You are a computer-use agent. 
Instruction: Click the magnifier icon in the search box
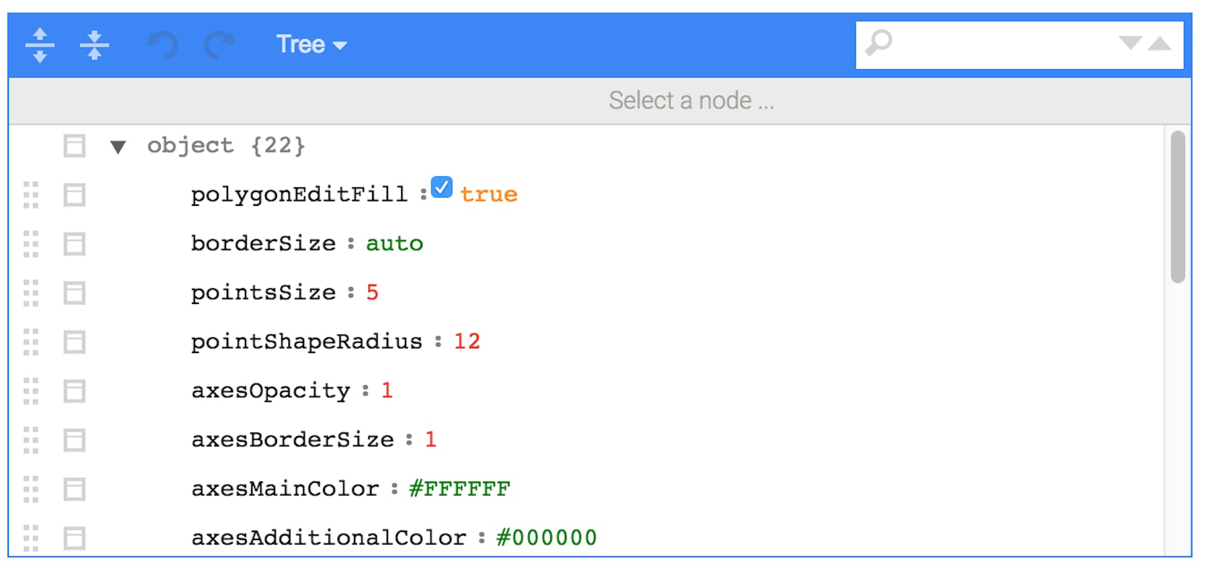(879, 43)
